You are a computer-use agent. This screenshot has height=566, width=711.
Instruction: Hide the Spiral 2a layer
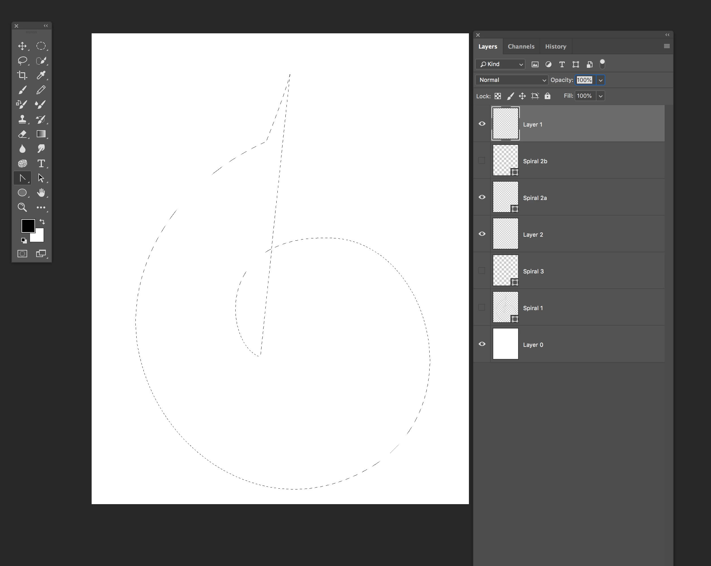482,197
